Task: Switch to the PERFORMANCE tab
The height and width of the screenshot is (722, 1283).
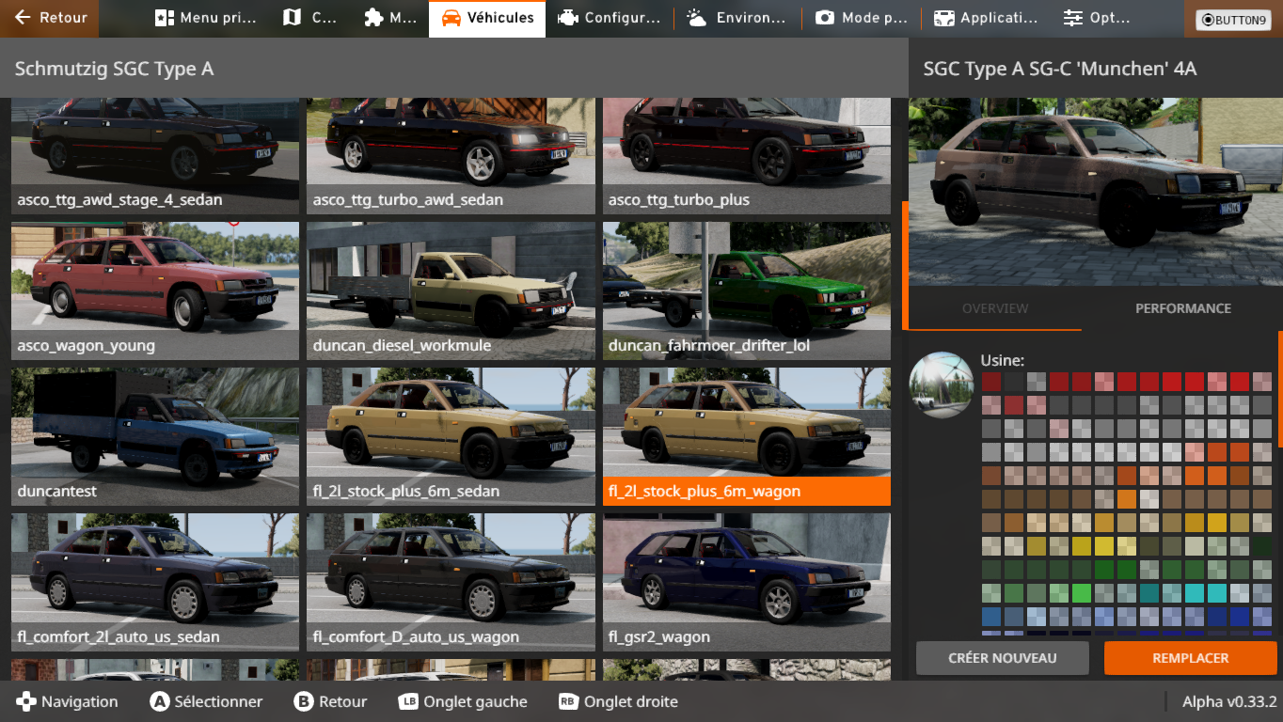Action: click(1182, 308)
